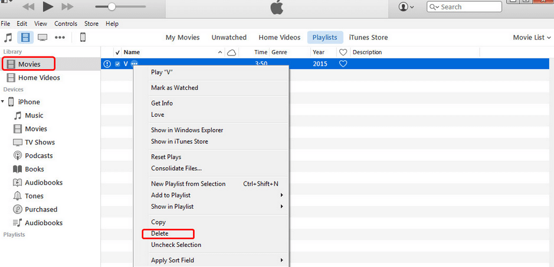Open the account user icon menu
The height and width of the screenshot is (267, 554).
(407, 6)
